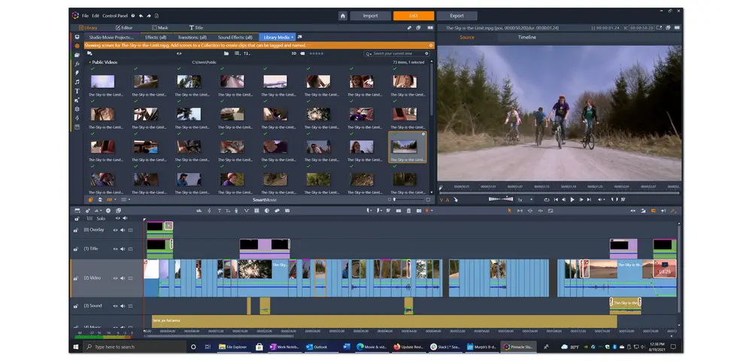Toggle loop playback in the player
This screenshot has height=361, width=752.
coord(547,199)
